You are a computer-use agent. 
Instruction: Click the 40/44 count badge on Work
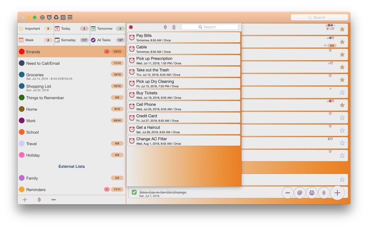pos(117,121)
